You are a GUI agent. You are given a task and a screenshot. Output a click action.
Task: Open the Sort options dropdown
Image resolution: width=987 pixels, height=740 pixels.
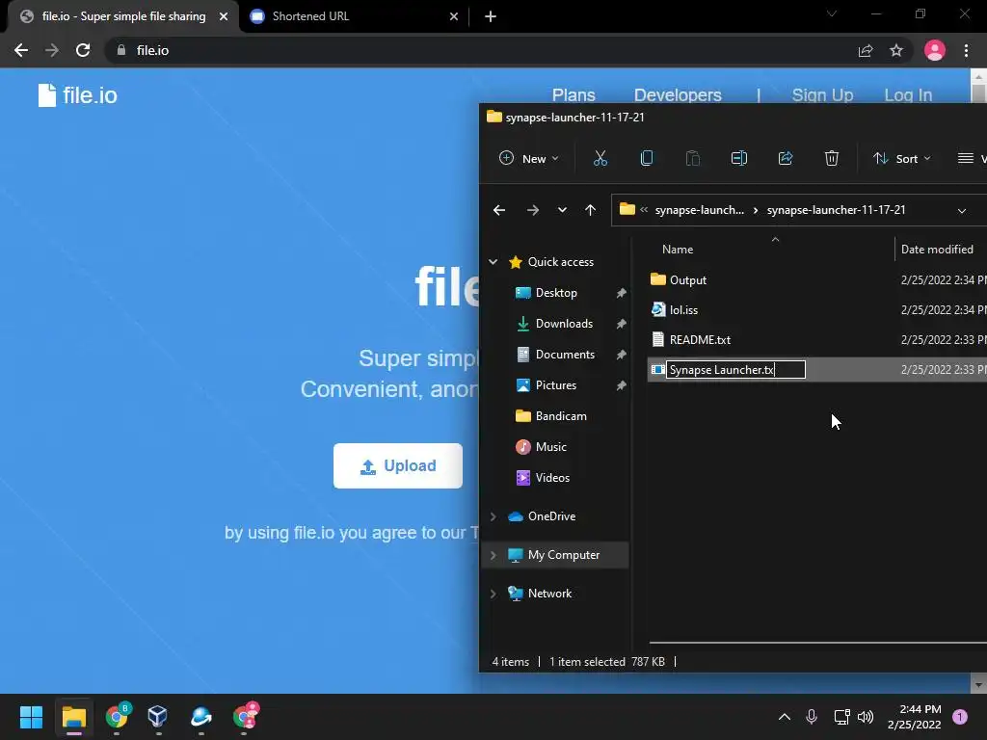pyautogui.click(x=901, y=159)
